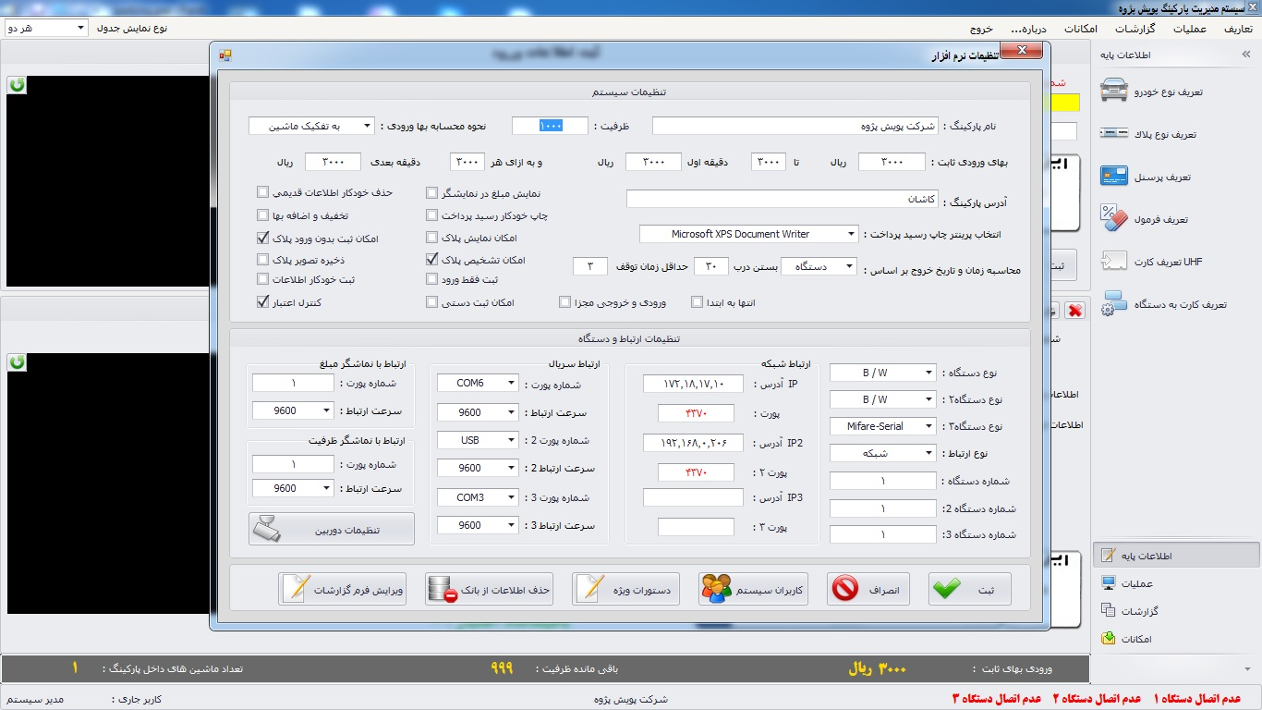Click the تعریف نوع خودرو car icon
Image resolution: width=1262 pixels, height=710 pixels.
click(1115, 92)
